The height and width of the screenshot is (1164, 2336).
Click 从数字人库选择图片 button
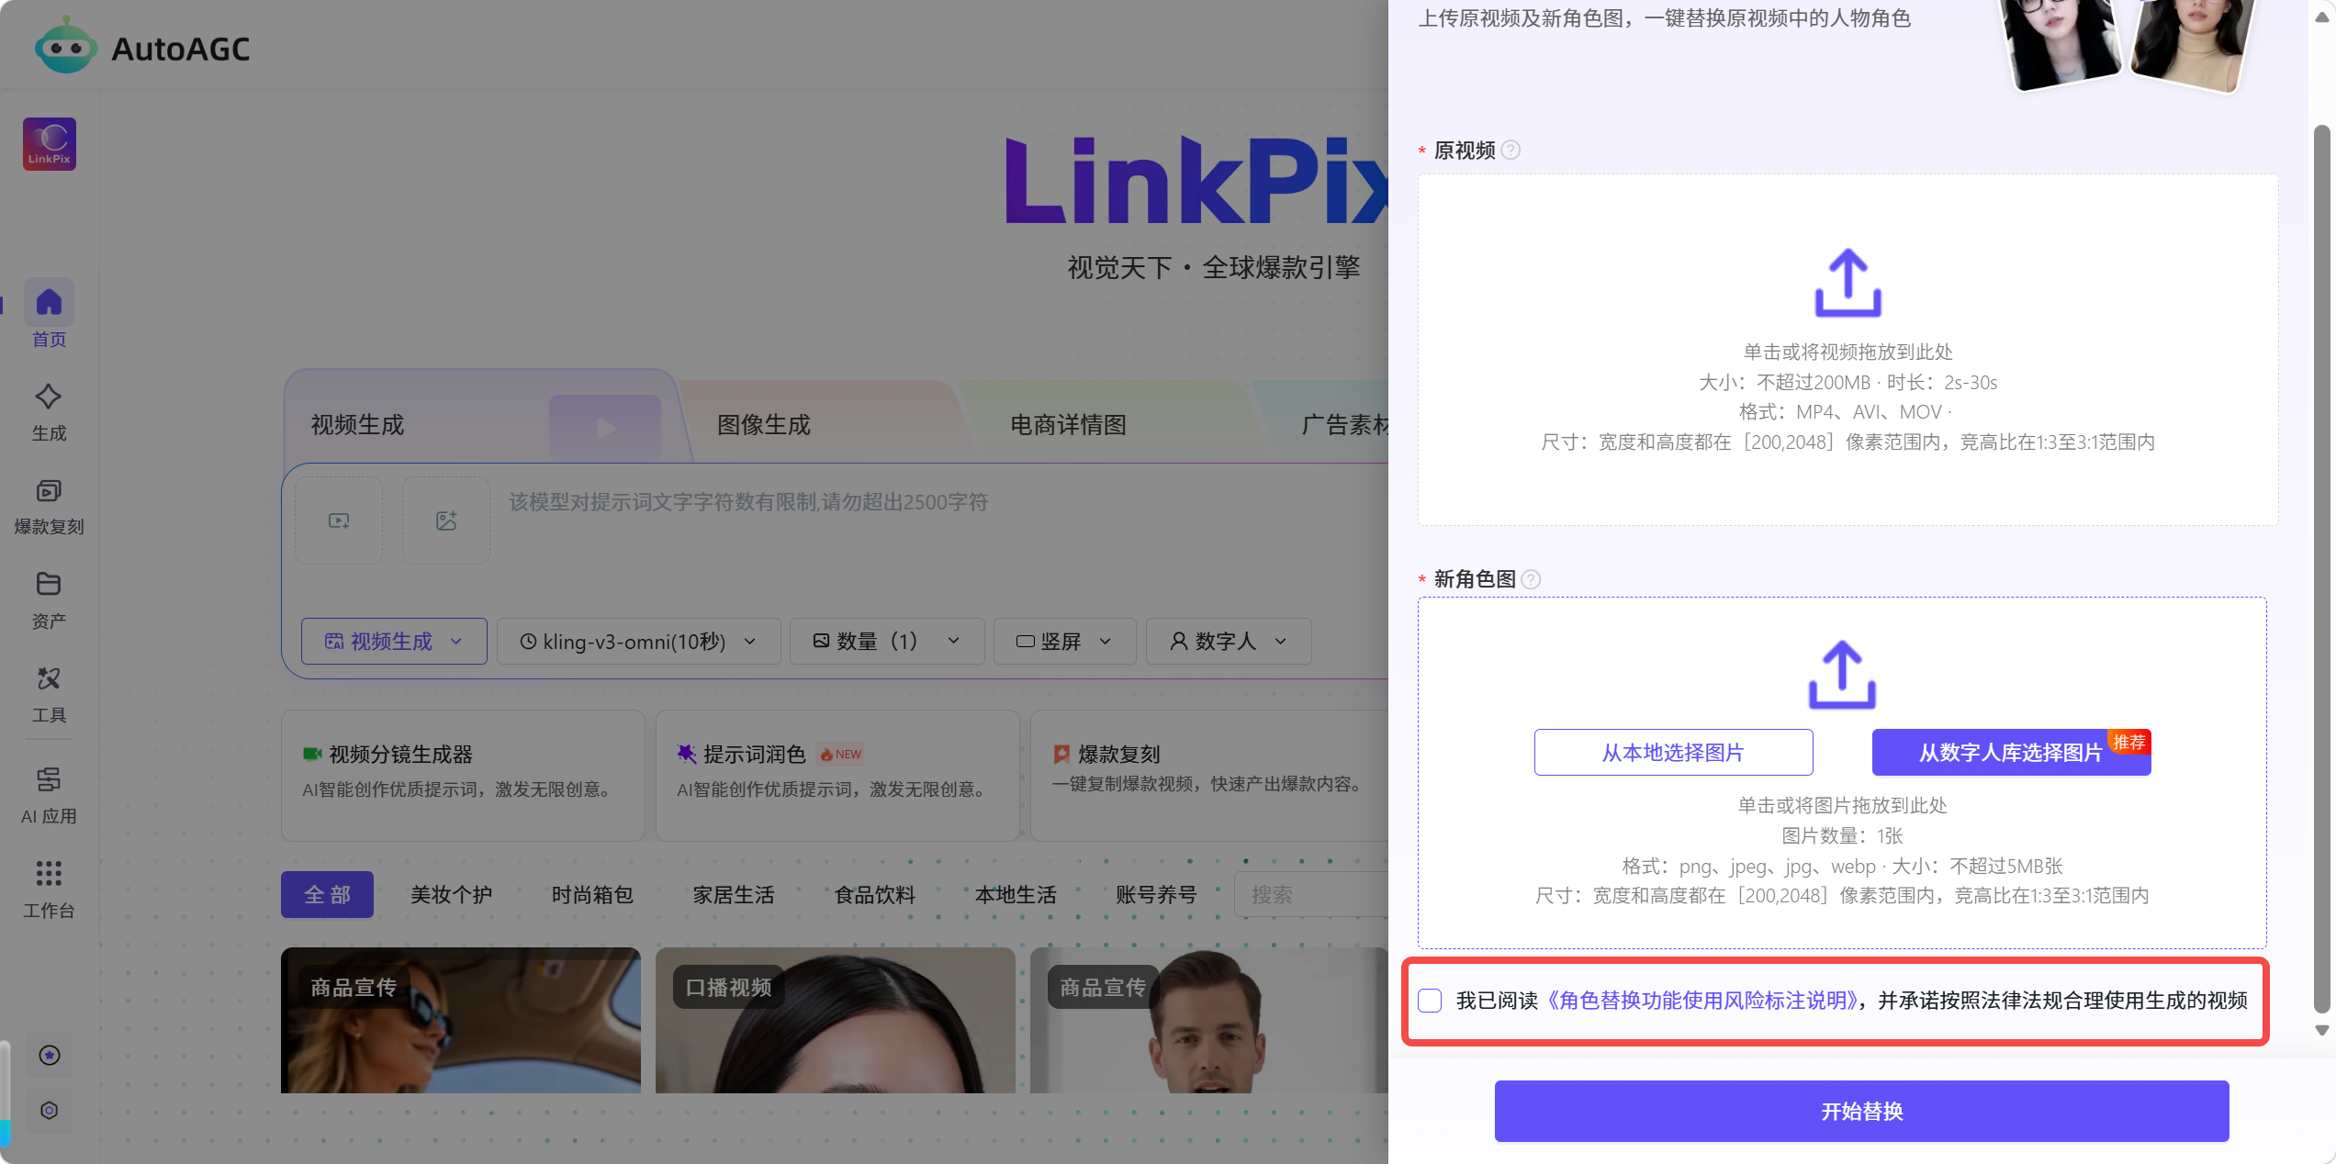[2011, 753]
